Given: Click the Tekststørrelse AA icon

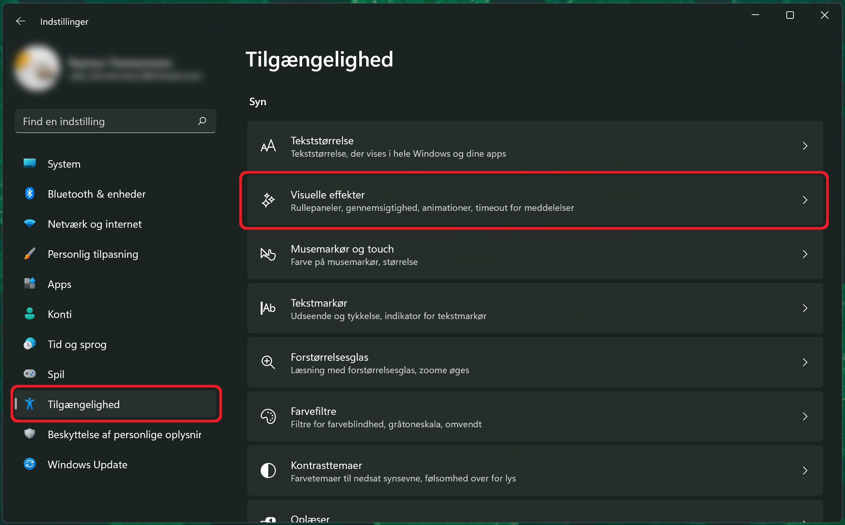Looking at the screenshot, I should pos(268,146).
